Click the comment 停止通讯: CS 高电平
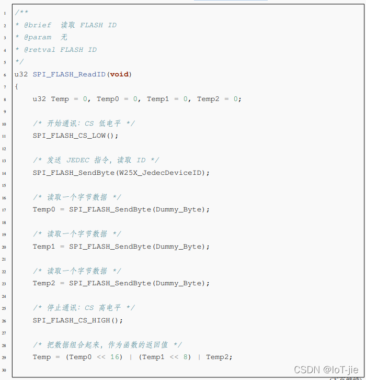This screenshot has width=366, height=380. point(84,308)
